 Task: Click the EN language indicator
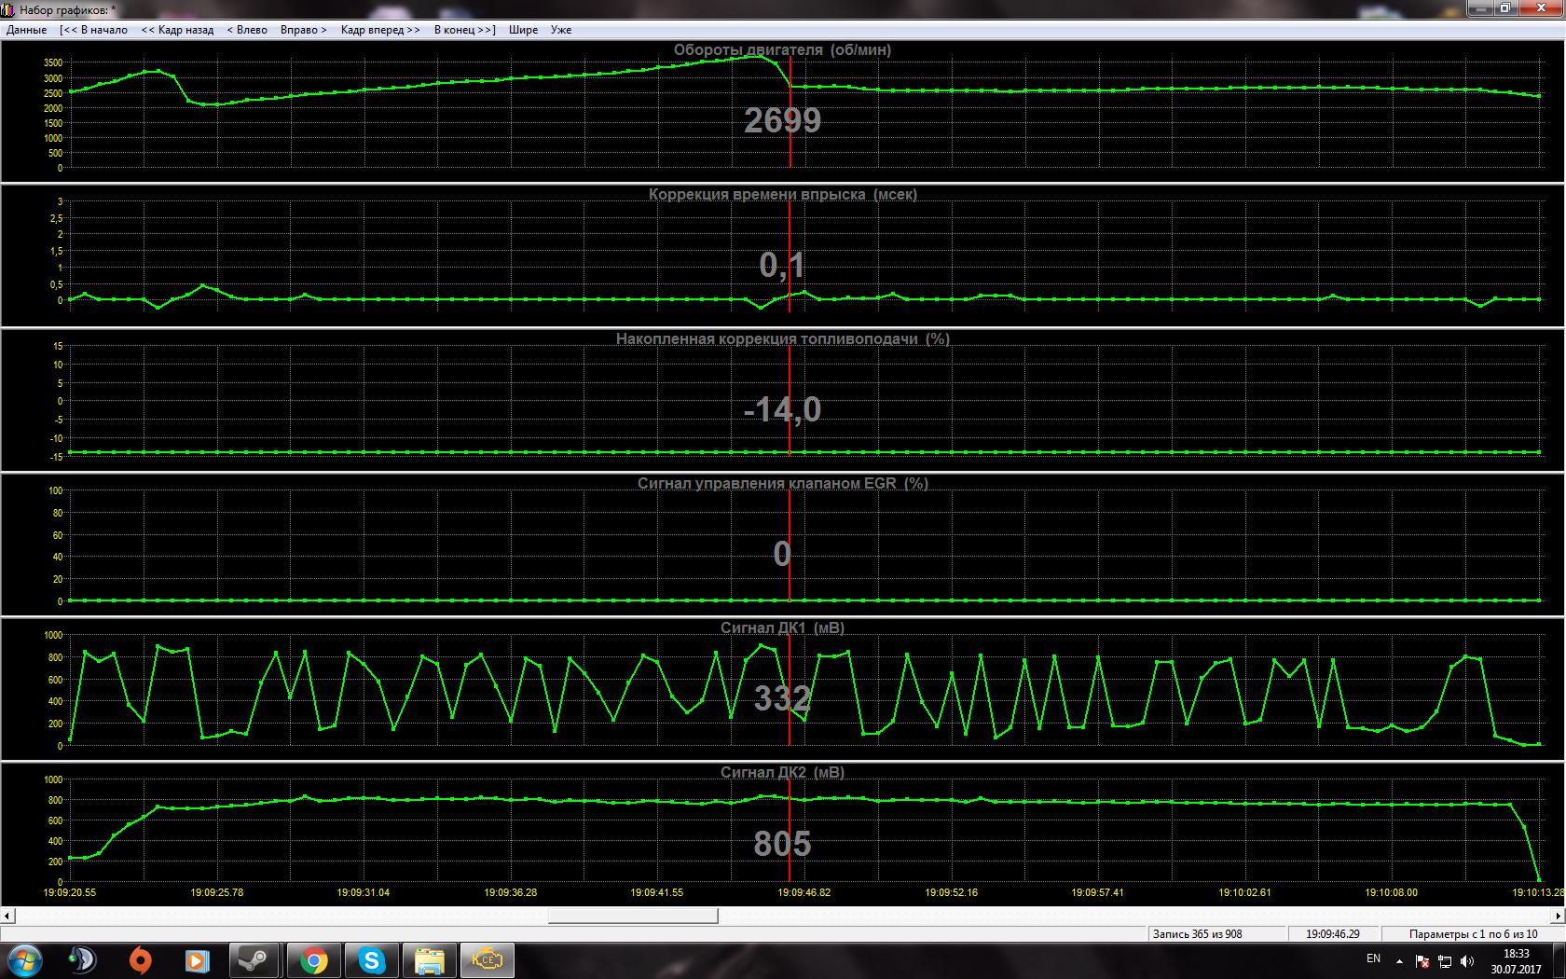pyautogui.click(x=1373, y=958)
